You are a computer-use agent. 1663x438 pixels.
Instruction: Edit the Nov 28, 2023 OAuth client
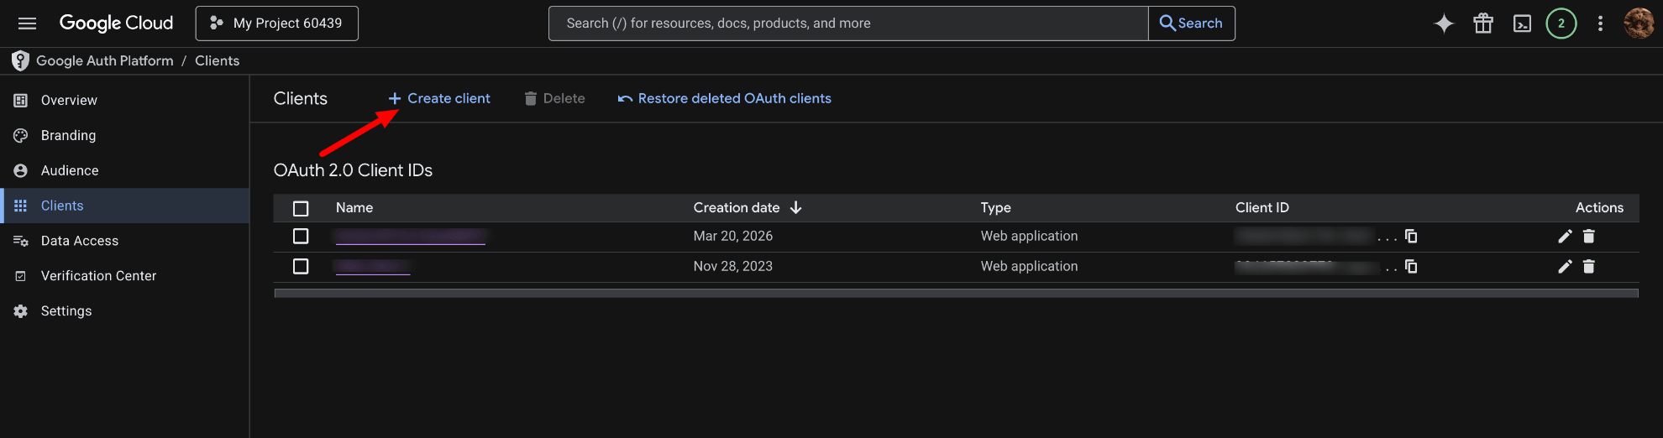[1564, 267]
